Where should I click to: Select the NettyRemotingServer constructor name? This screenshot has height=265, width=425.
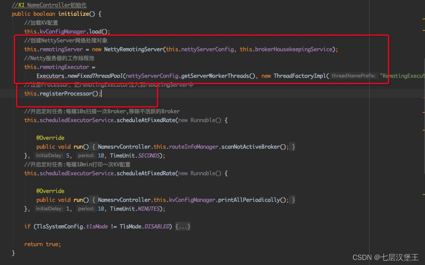tap(133, 49)
